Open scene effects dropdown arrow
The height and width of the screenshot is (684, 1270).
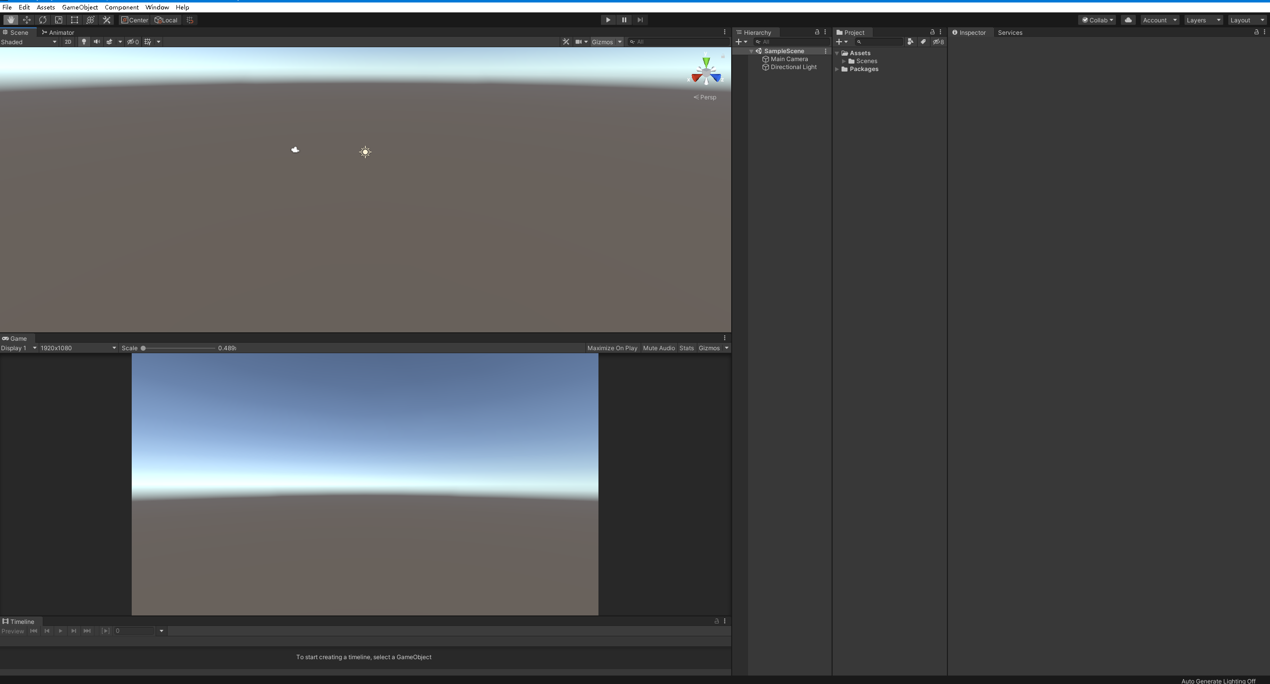pyautogui.click(x=120, y=42)
